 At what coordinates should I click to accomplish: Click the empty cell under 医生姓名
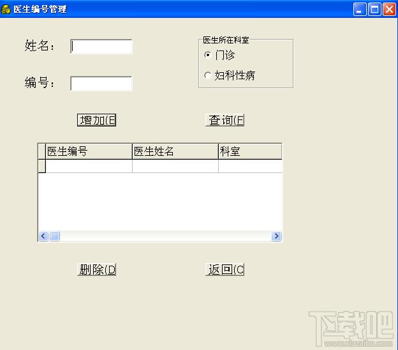coord(175,166)
